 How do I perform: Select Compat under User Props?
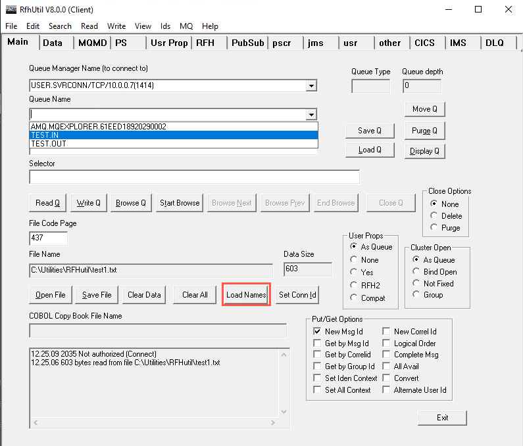click(368, 298)
